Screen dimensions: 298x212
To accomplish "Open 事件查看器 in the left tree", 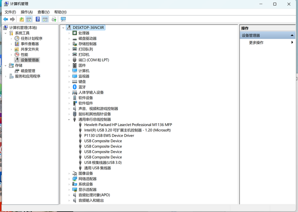I will pos(29,44).
